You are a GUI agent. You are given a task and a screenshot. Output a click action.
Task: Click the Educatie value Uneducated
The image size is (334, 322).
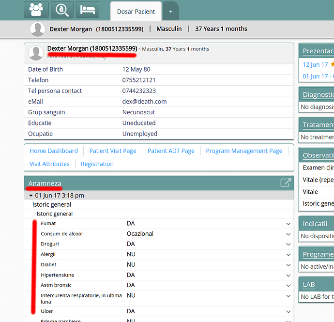[x=139, y=123]
